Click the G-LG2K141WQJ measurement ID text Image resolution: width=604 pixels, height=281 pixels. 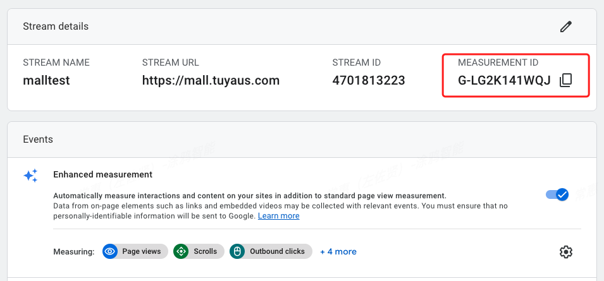(x=504, y=81)
